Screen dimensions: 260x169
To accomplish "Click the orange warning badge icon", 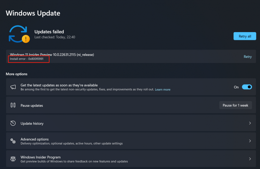I will [x=26, y=39].
